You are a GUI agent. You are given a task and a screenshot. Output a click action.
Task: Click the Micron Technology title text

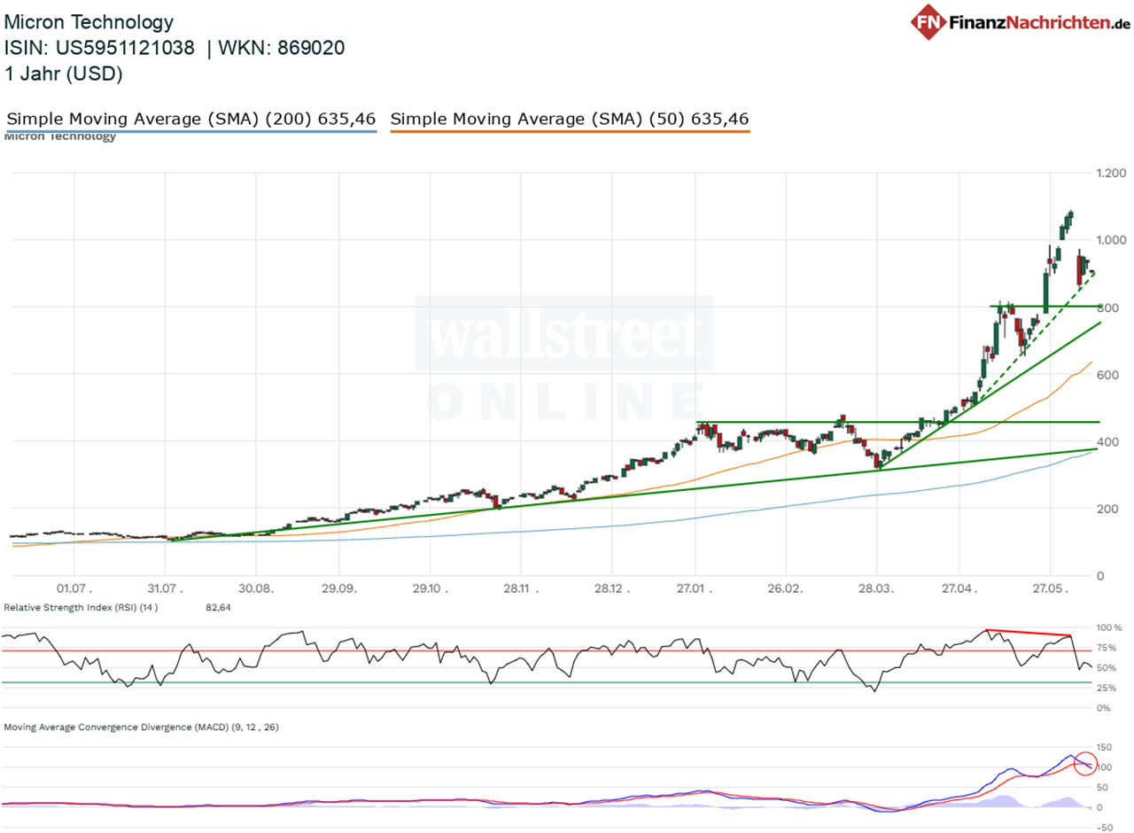pos(89,22)
